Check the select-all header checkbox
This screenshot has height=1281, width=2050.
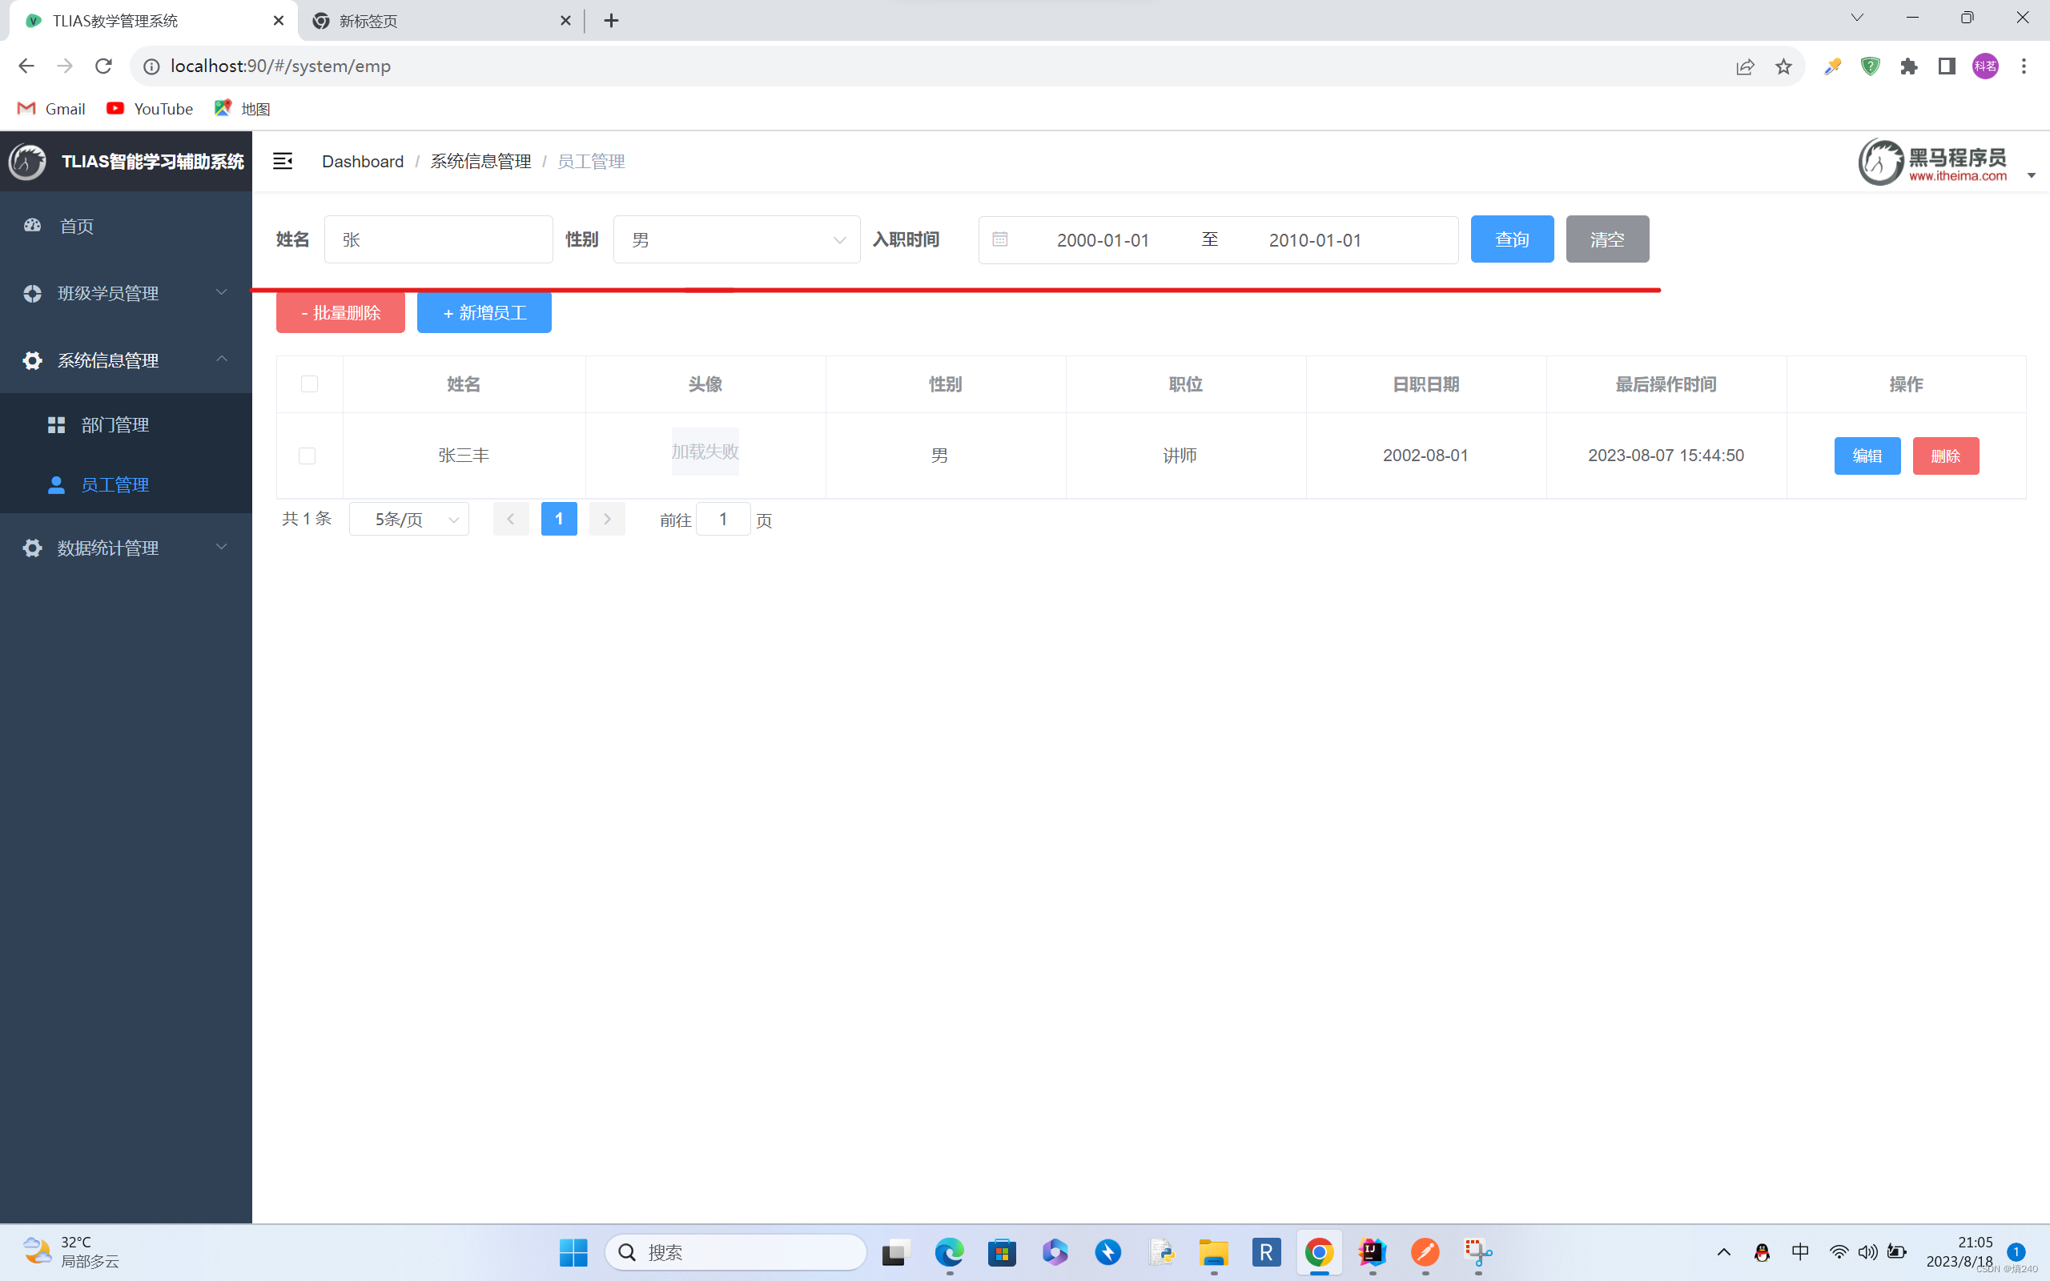coord(309,383)
